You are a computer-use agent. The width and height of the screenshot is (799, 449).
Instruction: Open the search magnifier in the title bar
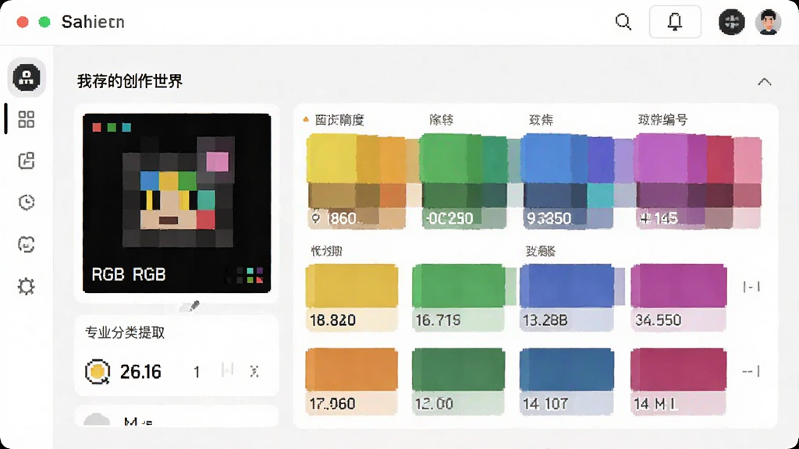[623, 22]
